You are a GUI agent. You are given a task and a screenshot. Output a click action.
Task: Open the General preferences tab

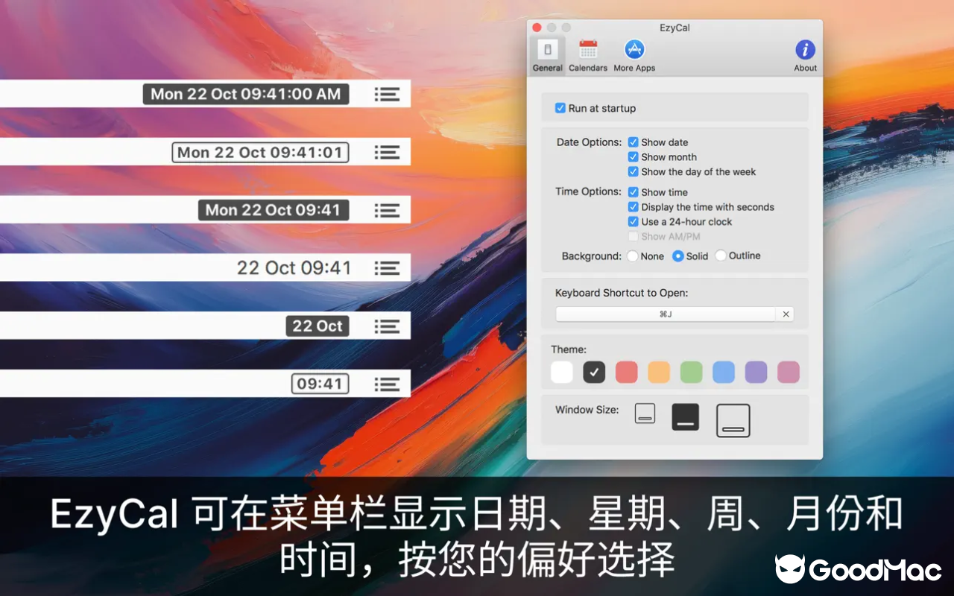click(x=547, y=56)
